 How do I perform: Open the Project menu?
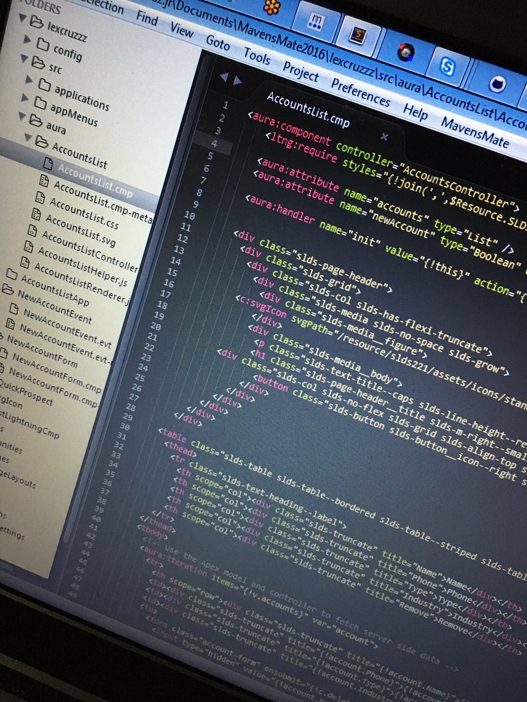tap(301, 72)
